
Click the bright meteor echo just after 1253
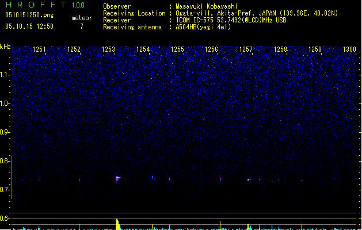[117, 178]
